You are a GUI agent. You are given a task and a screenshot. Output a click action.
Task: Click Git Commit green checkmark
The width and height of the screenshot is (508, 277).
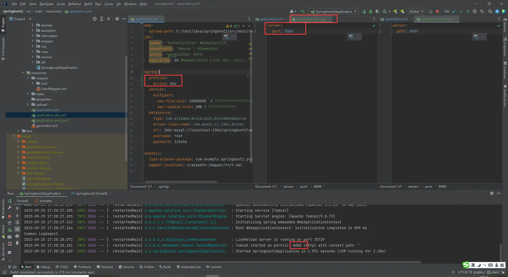tap(461, 11)
